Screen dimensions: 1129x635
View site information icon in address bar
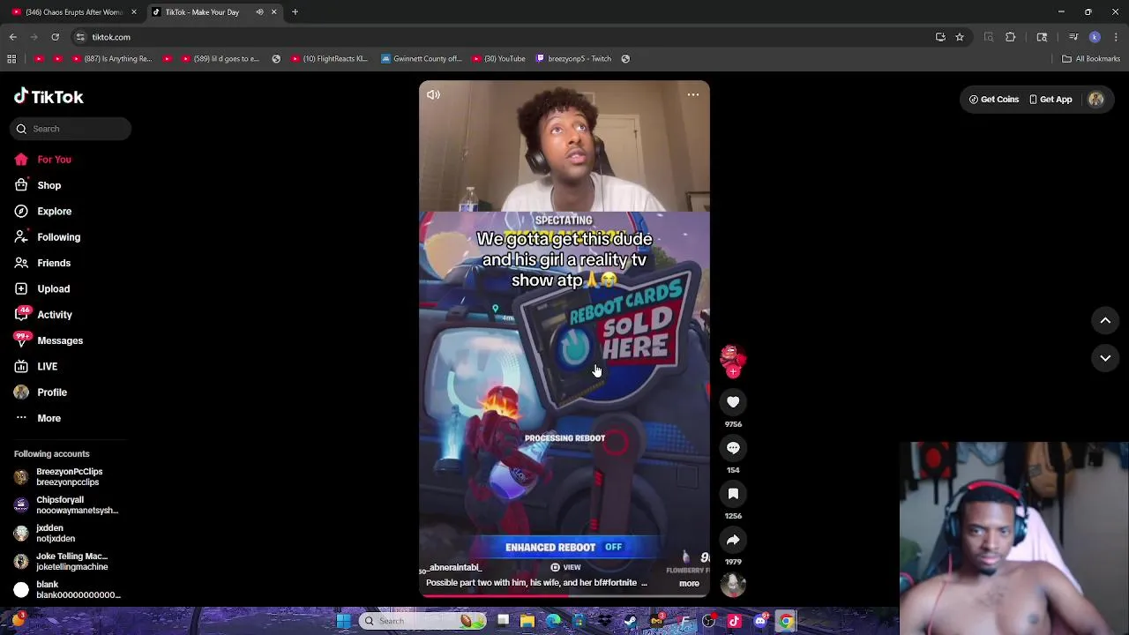tap(80, 37)
